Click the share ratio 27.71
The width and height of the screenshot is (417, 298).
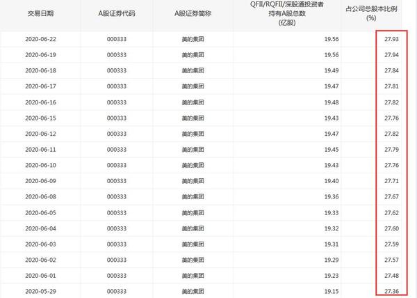click(x=391, y=181)
